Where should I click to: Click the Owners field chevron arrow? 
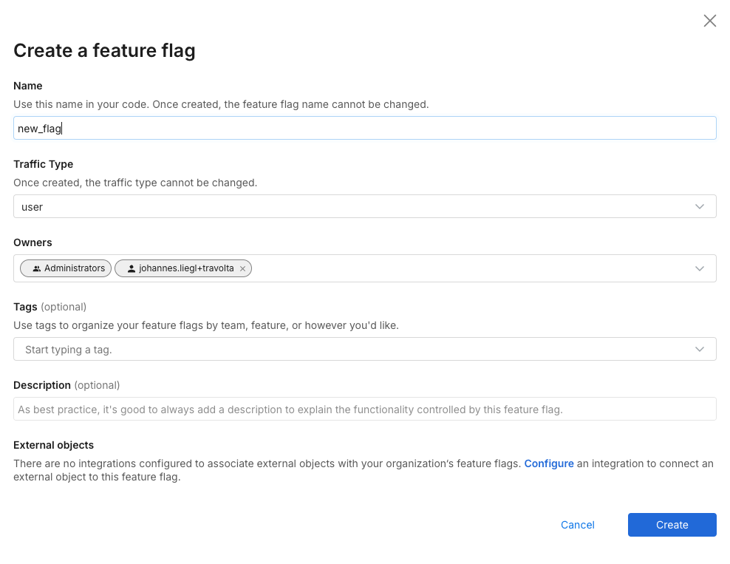pyautogui.click(x=699, y=268)
